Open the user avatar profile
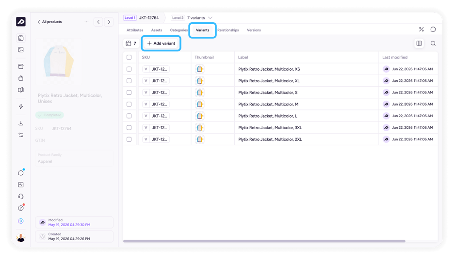This screenshot has height=259, width=454. [x=21, y=238]
